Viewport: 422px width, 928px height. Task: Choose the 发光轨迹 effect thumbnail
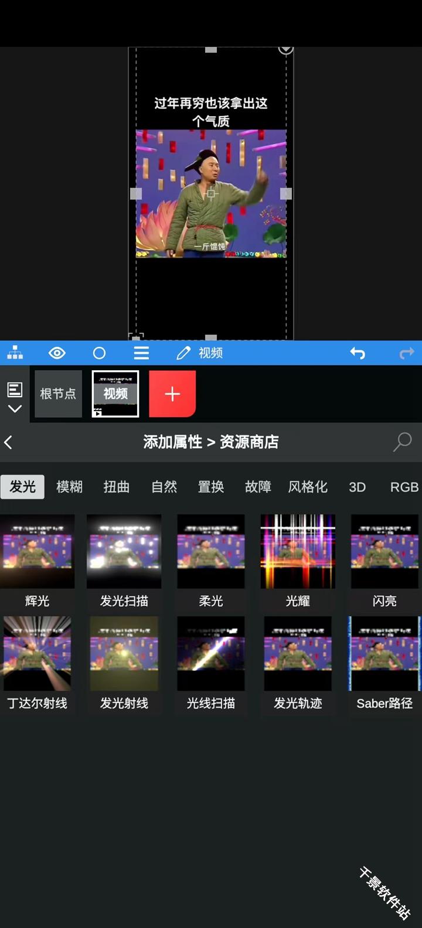(298, 653)
